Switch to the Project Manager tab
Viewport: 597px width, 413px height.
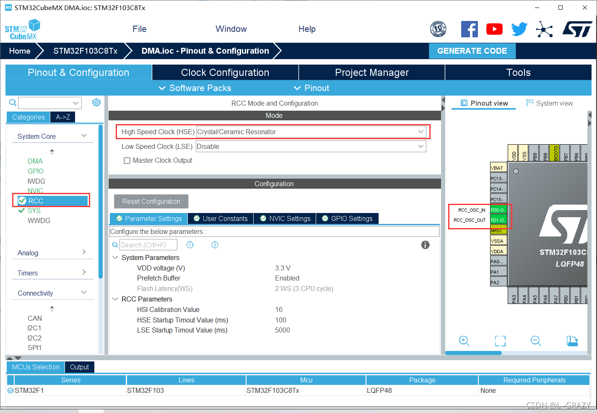[372, 72]
